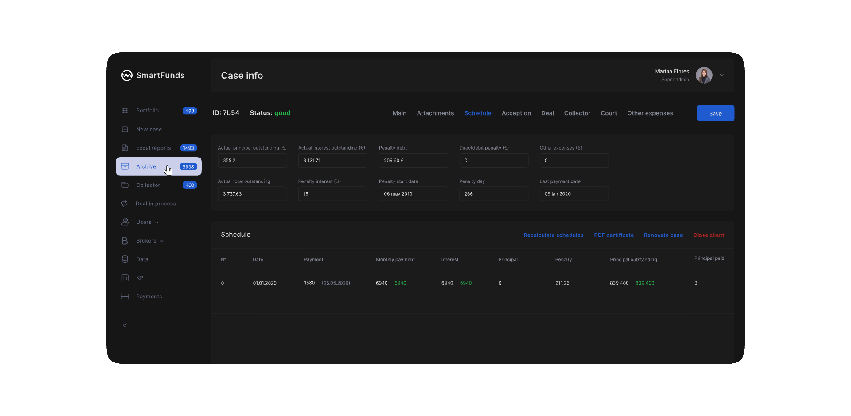The height and width of the screenshot is (416, 851).
Task: Open the Marina Flores account dropdown
Action: 722,75
